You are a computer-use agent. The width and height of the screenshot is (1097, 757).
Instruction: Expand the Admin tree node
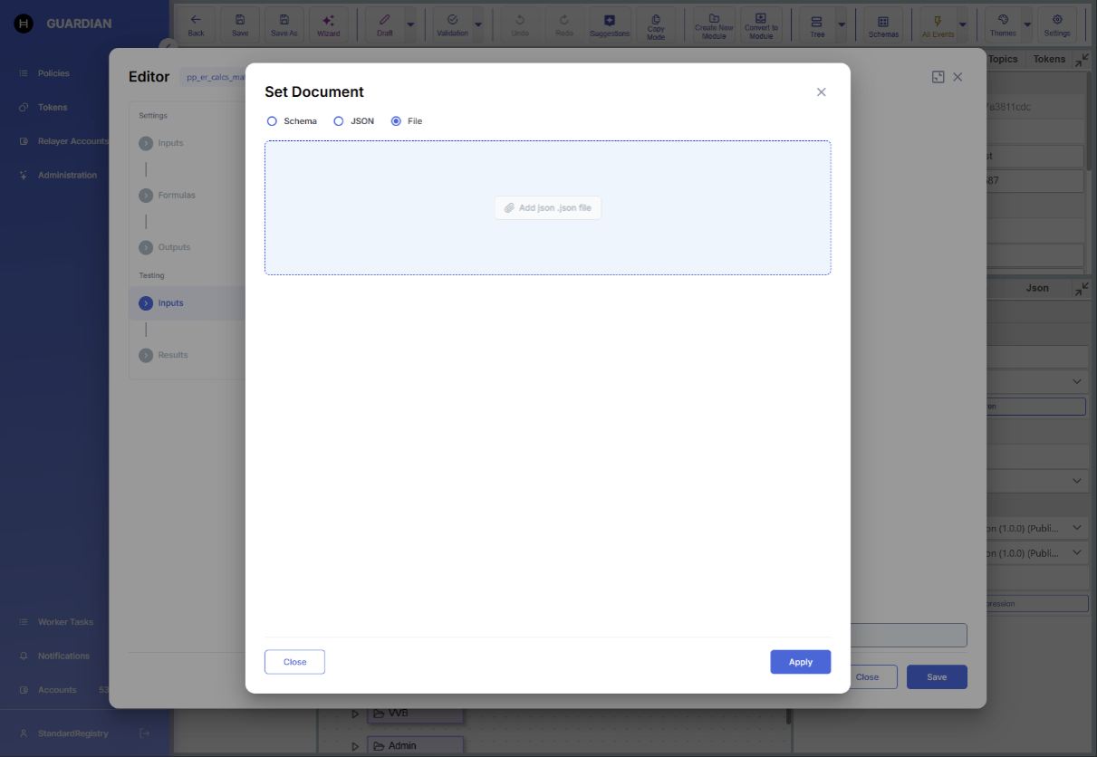pos(356,746)
